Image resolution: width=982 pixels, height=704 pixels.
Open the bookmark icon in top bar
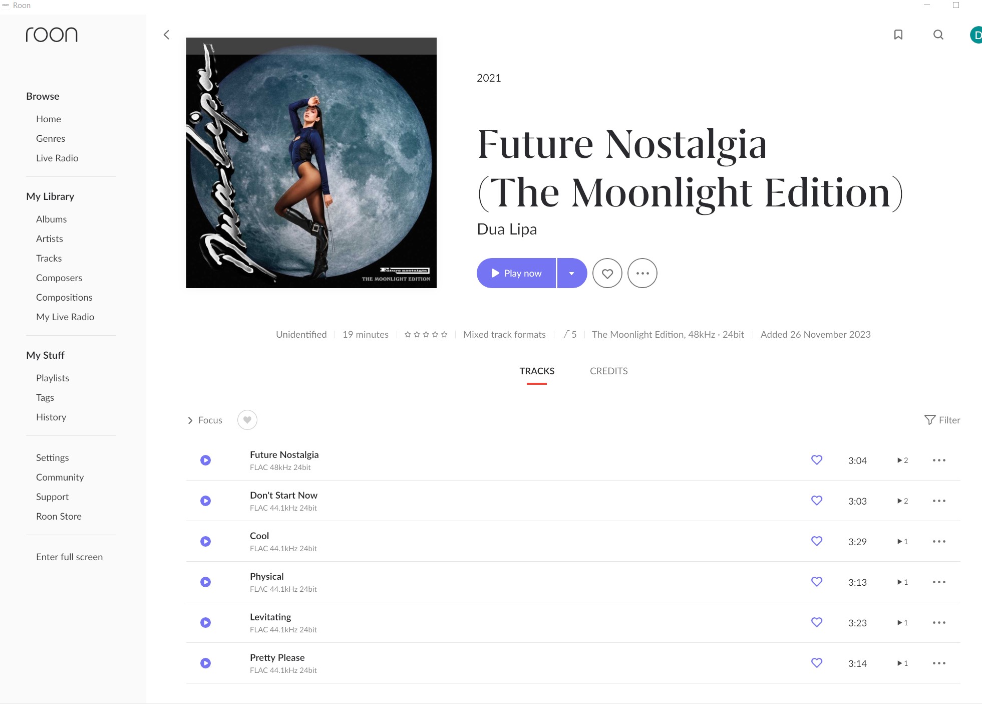click(x=898, y=35)
